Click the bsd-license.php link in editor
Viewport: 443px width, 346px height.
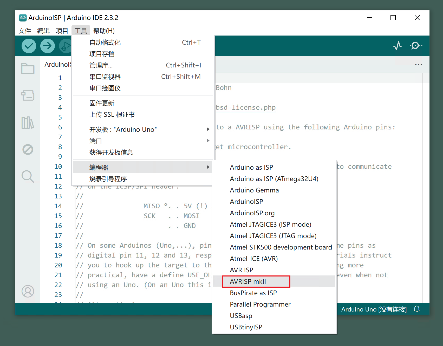[246, 107]
